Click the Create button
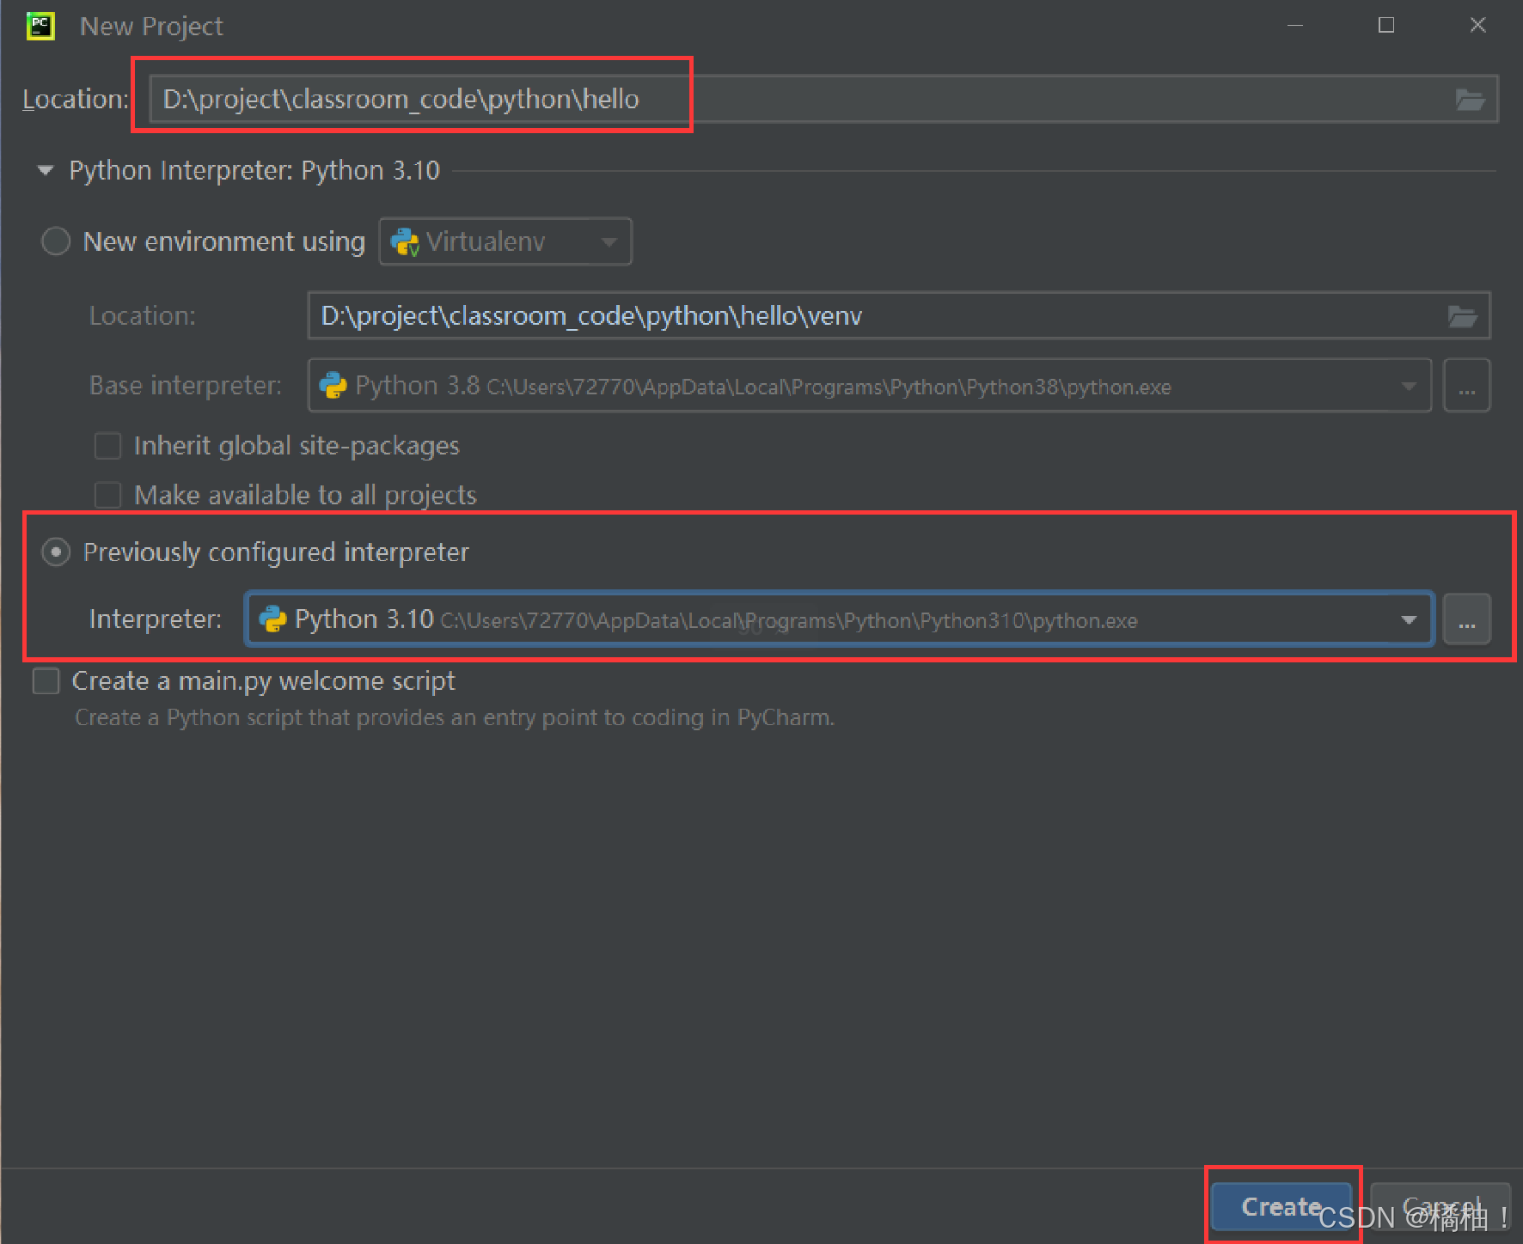This screenshot has width=1523, height=1244. [x=1281, y=1206]
